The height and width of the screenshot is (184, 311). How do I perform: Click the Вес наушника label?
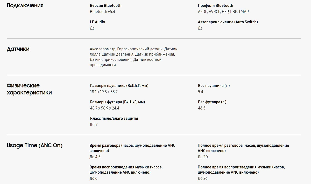click(x=214, y=86)
